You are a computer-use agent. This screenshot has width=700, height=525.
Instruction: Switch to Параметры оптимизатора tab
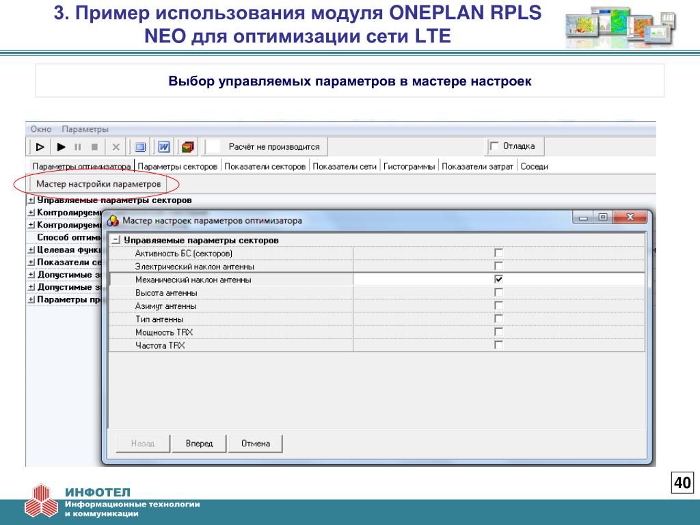pos(81,166)
